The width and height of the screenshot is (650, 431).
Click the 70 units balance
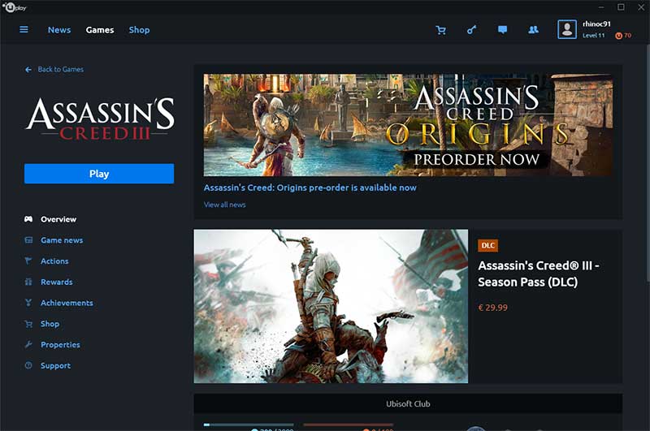627,36
